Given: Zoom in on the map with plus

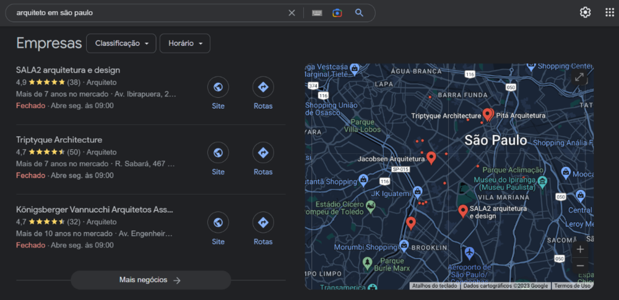Looking at the screenshot, I should click(580, 249).
